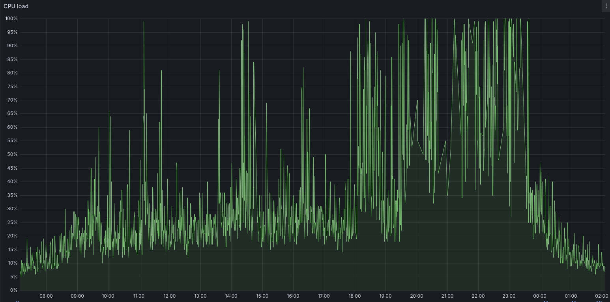The height and width of the screenshot is (302, 610).
Task: Select the 12:00 time axis label
Action: (169, 296)
